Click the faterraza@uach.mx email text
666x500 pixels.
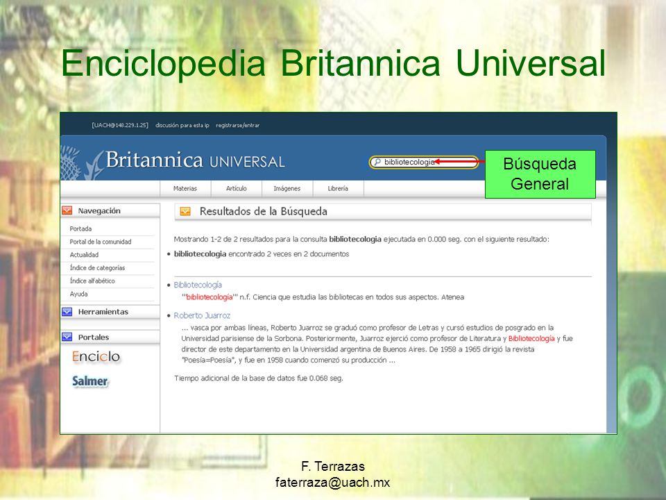332,483
